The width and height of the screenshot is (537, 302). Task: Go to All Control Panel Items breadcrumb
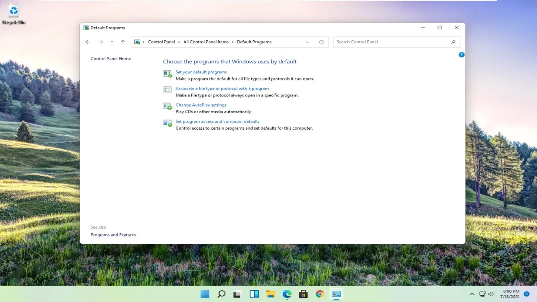tap(206, 42)
